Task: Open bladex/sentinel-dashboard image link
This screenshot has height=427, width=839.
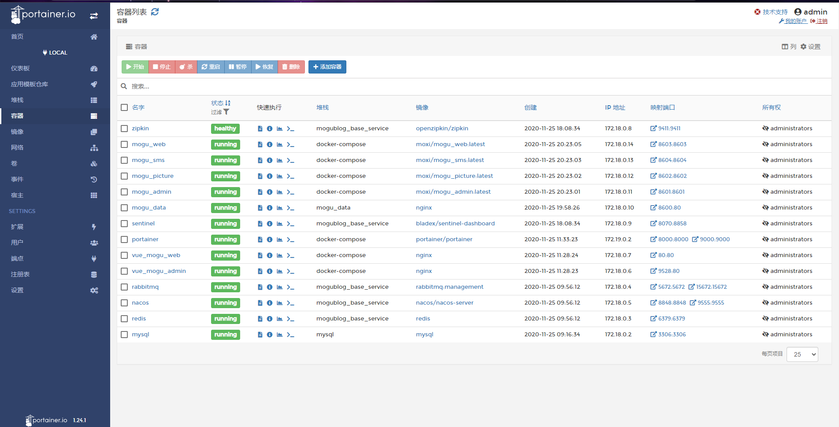Action: click(455, 224)
